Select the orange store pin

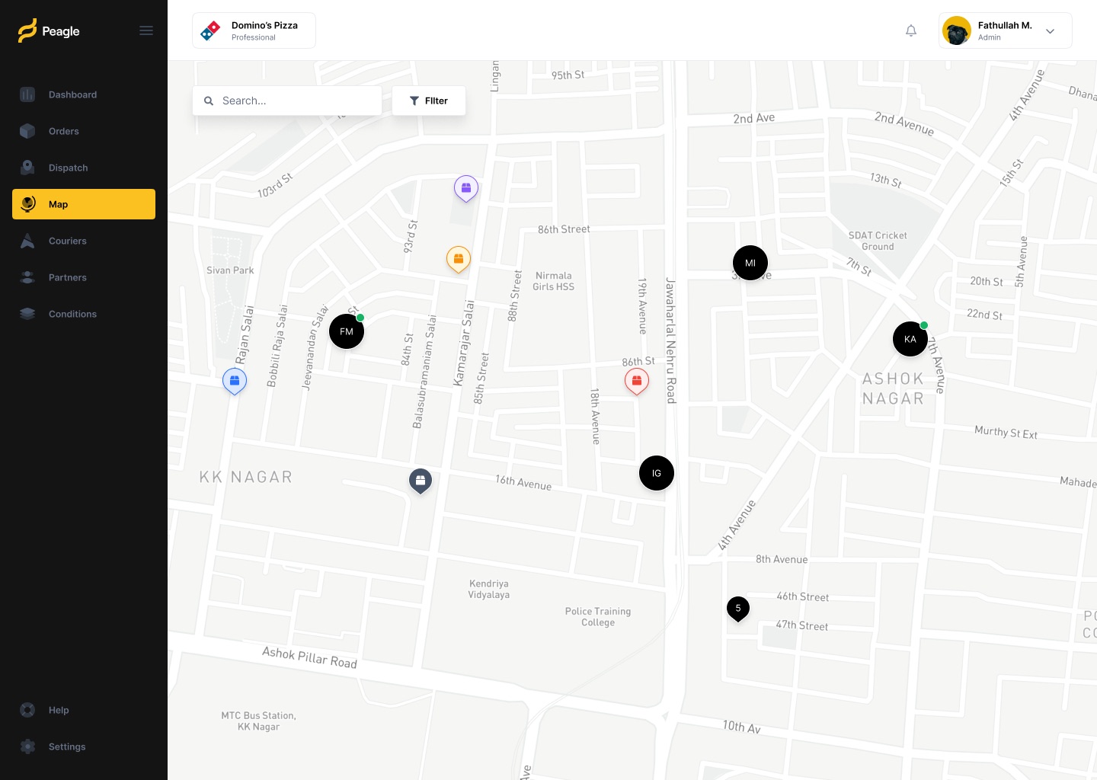459,260
